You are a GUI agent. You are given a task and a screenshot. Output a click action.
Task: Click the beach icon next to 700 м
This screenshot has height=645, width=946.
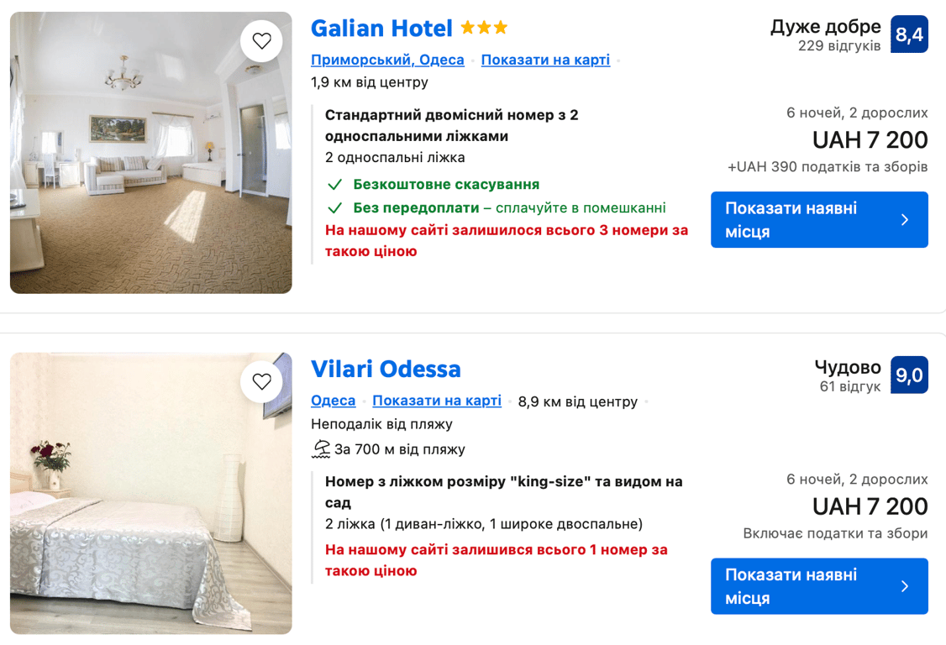321,449
